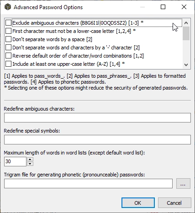Viewport: 195px width, 213px height.
Task: Enable Reverse default order of combinations
Action: pos(8,56)
